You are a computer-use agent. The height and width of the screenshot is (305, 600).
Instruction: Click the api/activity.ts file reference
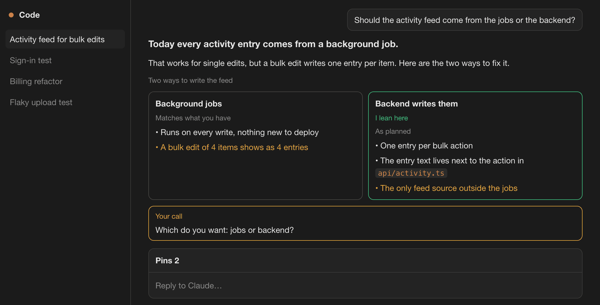tap(411, 173)
